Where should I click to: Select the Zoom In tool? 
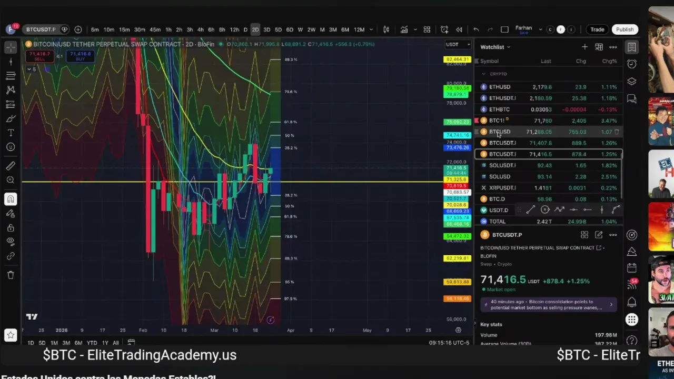point(11,181)
